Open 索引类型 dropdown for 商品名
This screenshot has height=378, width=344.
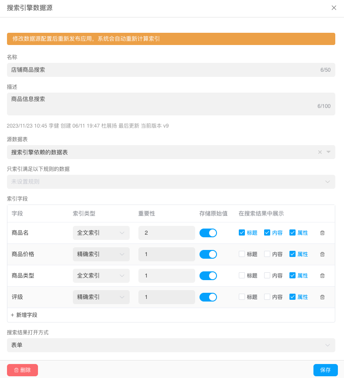tap(101, 233)
